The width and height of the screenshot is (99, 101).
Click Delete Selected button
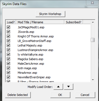pos(18,95)
